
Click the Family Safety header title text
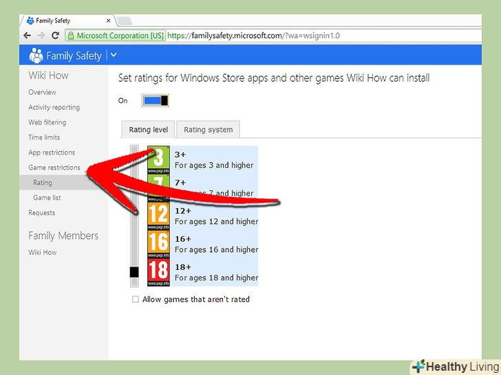[74, 56]
